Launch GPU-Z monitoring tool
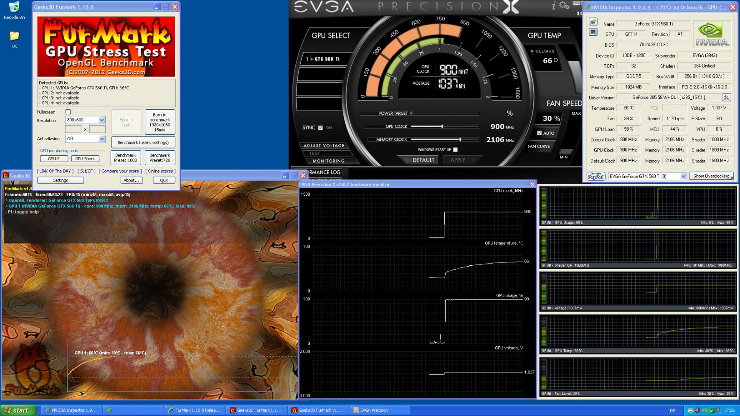This screenshot has width=740, height=416. click(x=54, y=159)
